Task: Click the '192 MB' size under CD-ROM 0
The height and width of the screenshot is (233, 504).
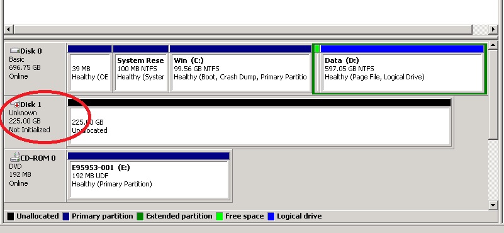Action: [x=20, y=174]
